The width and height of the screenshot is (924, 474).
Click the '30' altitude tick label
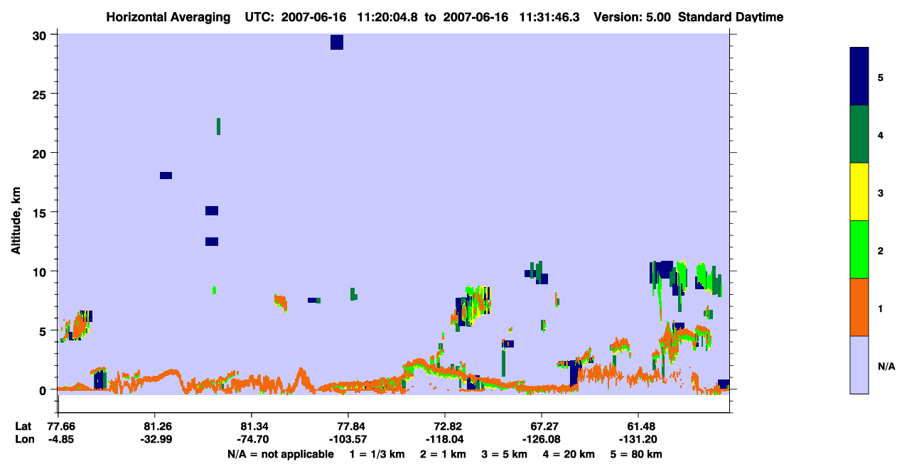tap(41, 35)
